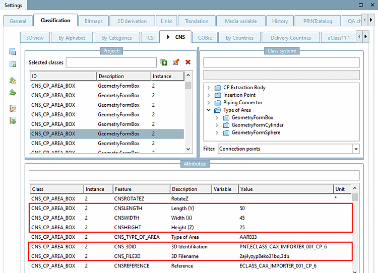Click the GeometryFormCylinder folder icon
378x273 pixels.
click(226, 125)
